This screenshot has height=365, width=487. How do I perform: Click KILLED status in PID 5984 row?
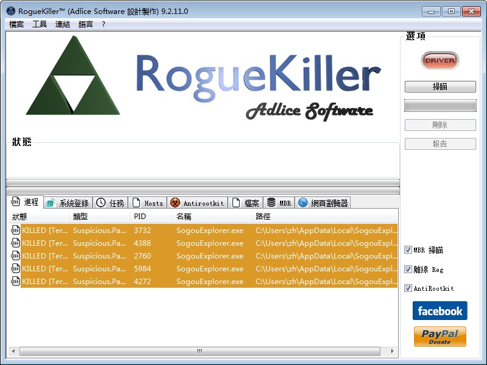click(x=44, y=268)
